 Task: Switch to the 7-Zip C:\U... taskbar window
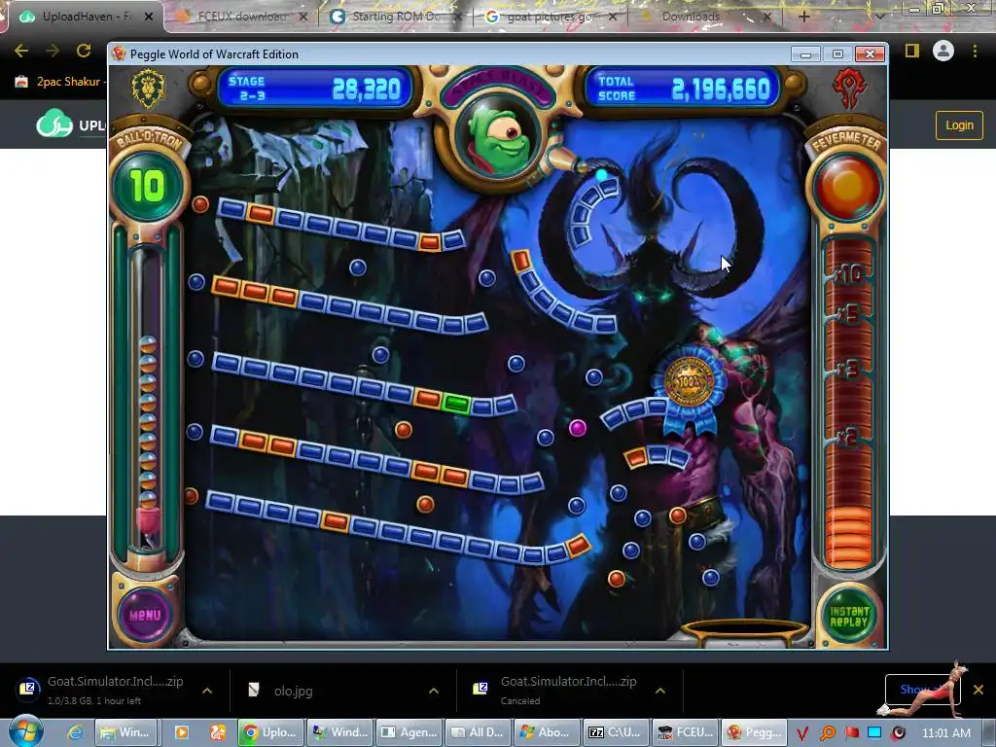tap(616, 732)
